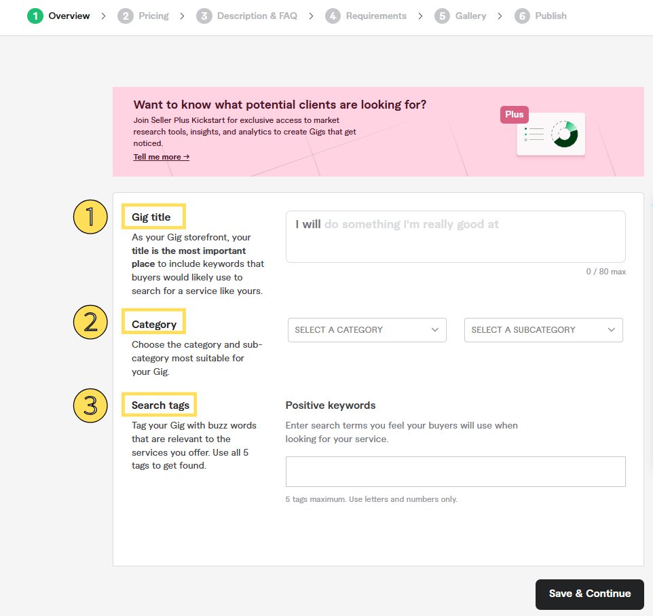Click the Gig title text field
653x616 pixels.
455,237
